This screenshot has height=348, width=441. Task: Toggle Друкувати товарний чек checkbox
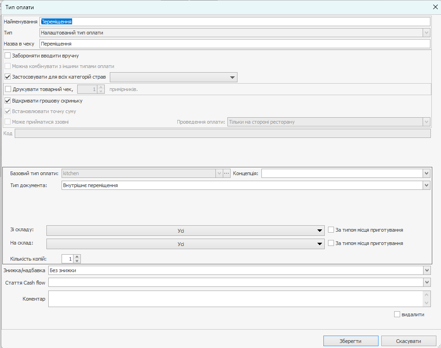click(8, 89)
